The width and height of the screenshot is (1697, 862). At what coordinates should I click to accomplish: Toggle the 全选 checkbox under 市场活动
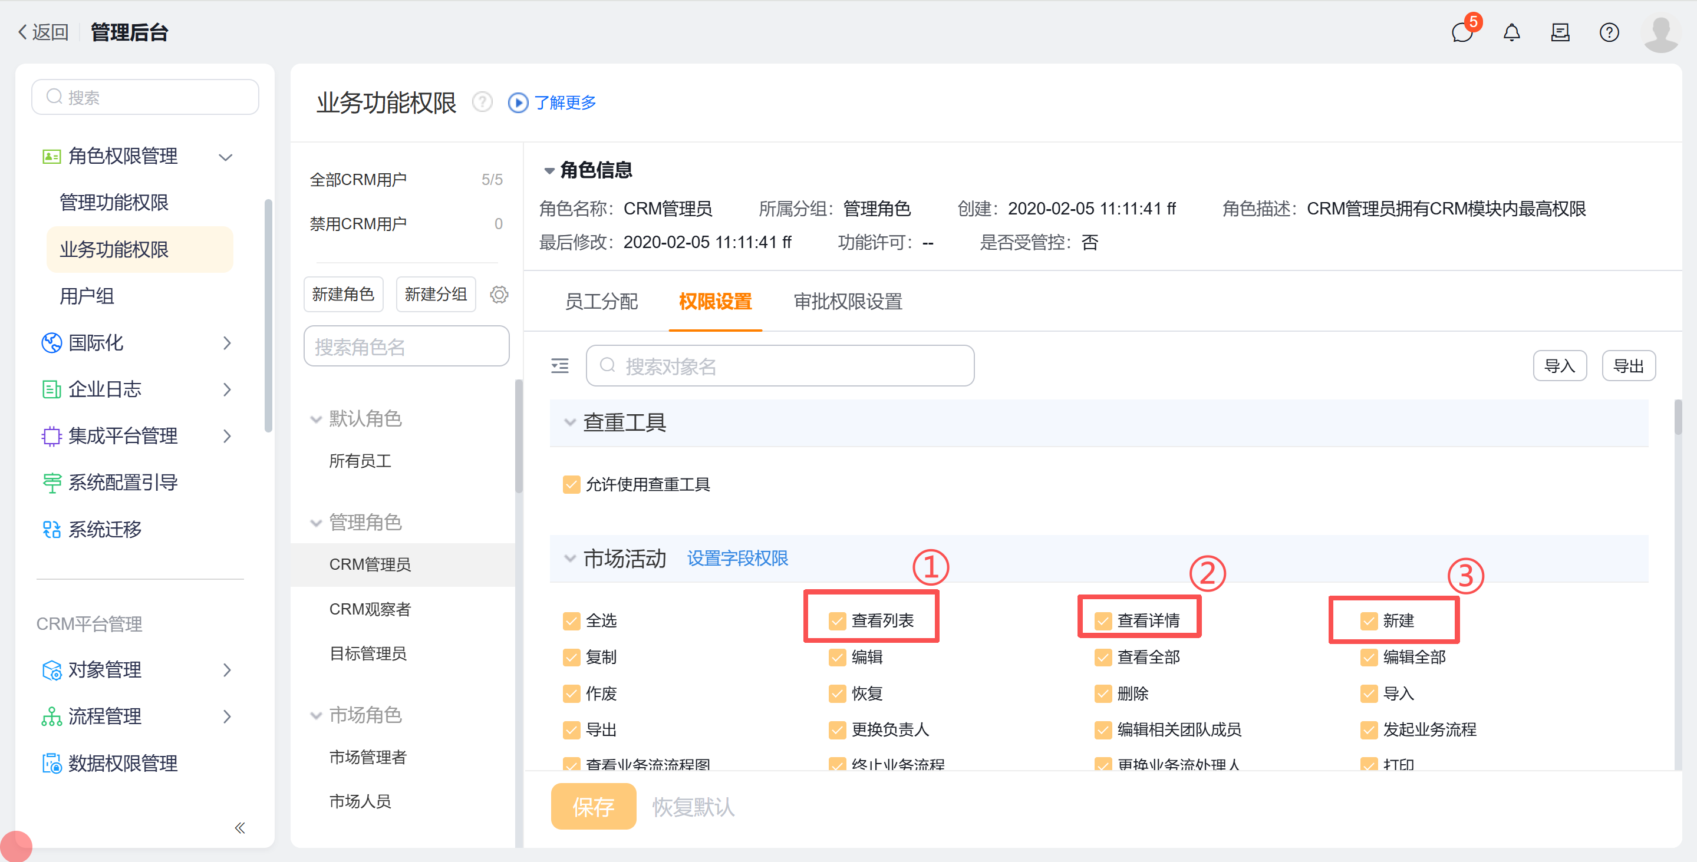click(x=571, y=620)
